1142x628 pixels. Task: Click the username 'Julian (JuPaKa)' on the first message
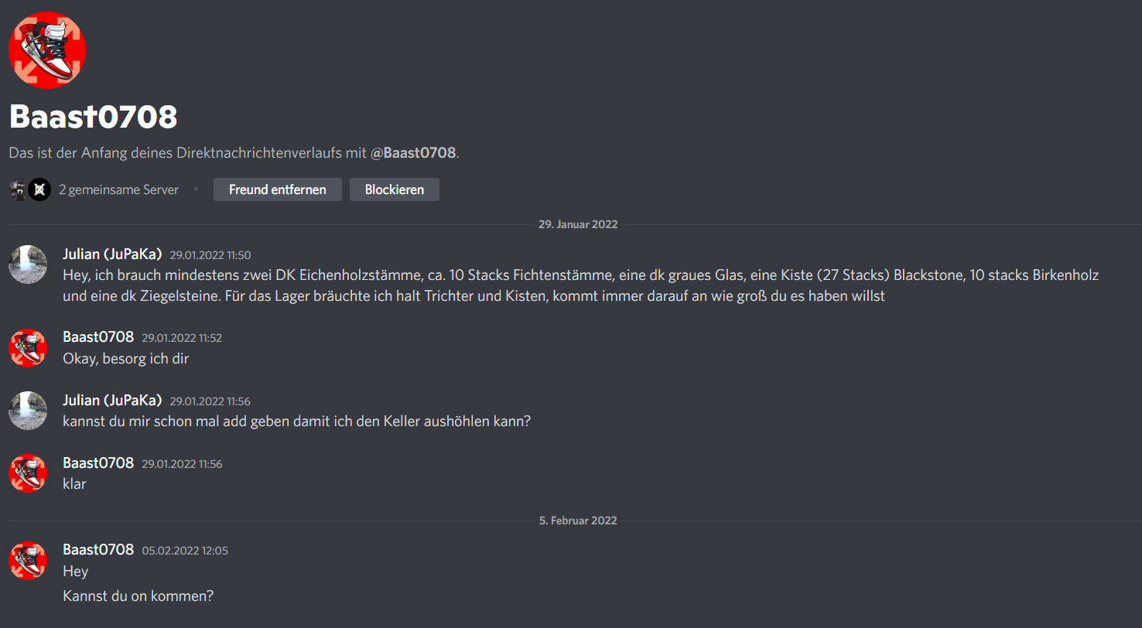pos(112,254)
